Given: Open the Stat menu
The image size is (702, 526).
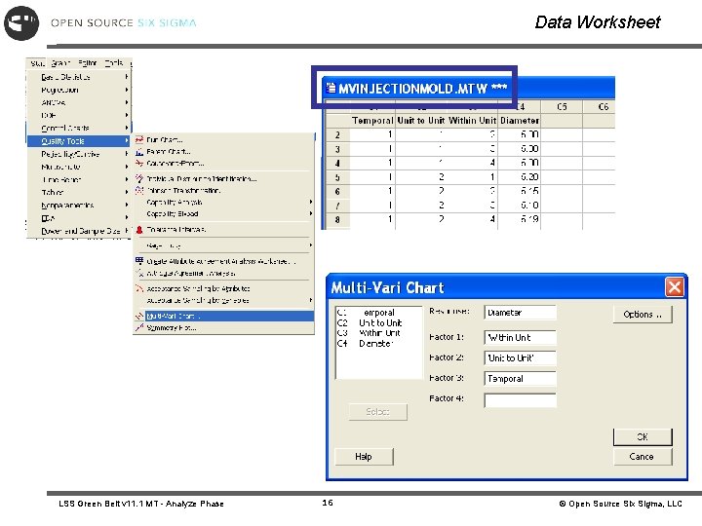Looking at the screenshot, I should pos(38,63).
